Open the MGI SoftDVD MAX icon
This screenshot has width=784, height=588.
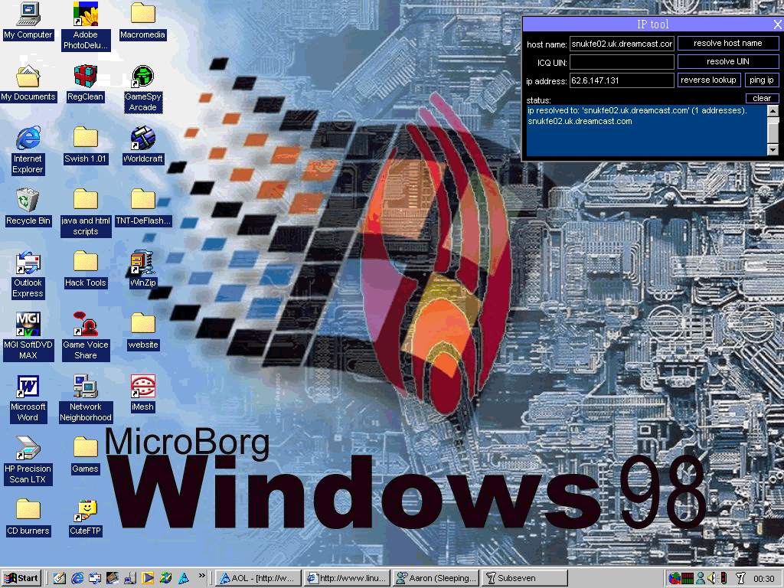pos(28,325)
